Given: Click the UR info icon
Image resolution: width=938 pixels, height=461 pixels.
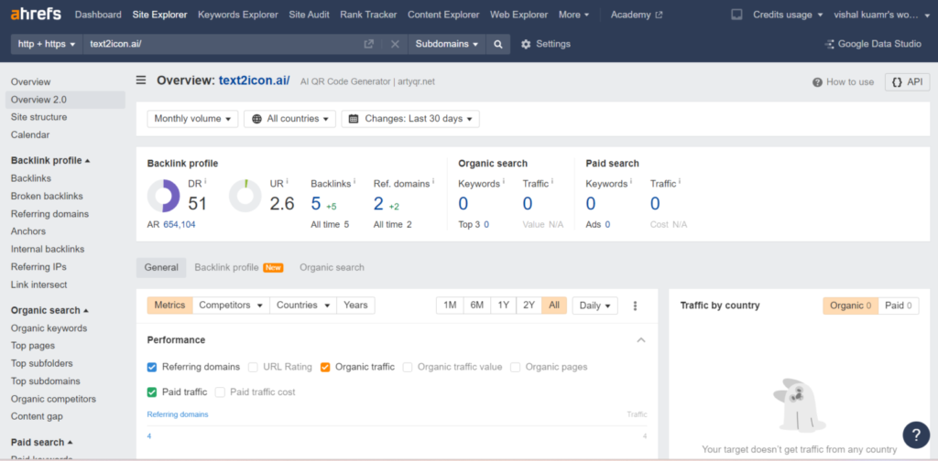Looking at the screenshot, I should pos(287,181).
